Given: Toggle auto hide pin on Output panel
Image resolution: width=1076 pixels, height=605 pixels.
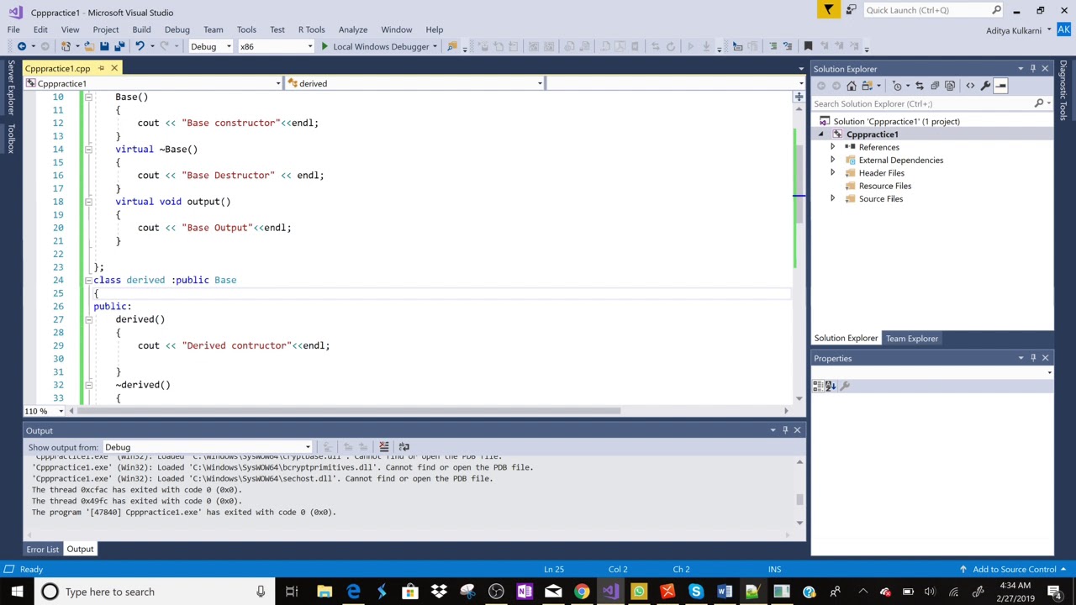Looking at the screenshot, I should [x=785, y=430].
